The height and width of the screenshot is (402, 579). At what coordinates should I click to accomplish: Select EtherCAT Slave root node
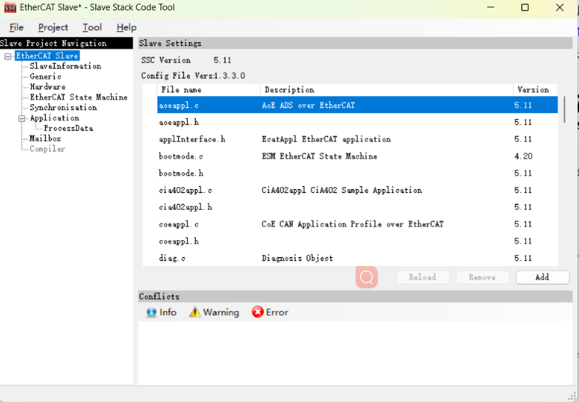click(47, 55)
